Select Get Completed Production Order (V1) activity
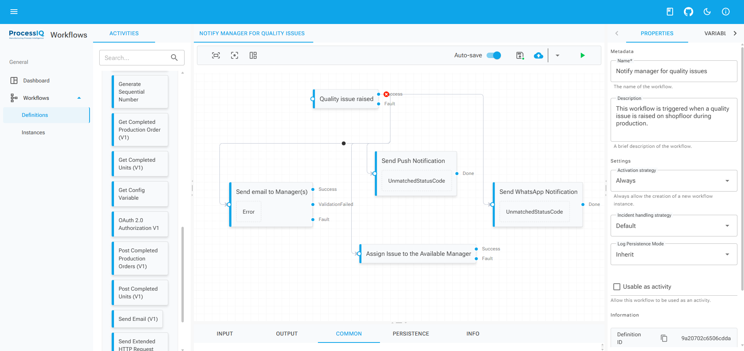The height and width of the screenshot is (351, 744). (140, 130)
